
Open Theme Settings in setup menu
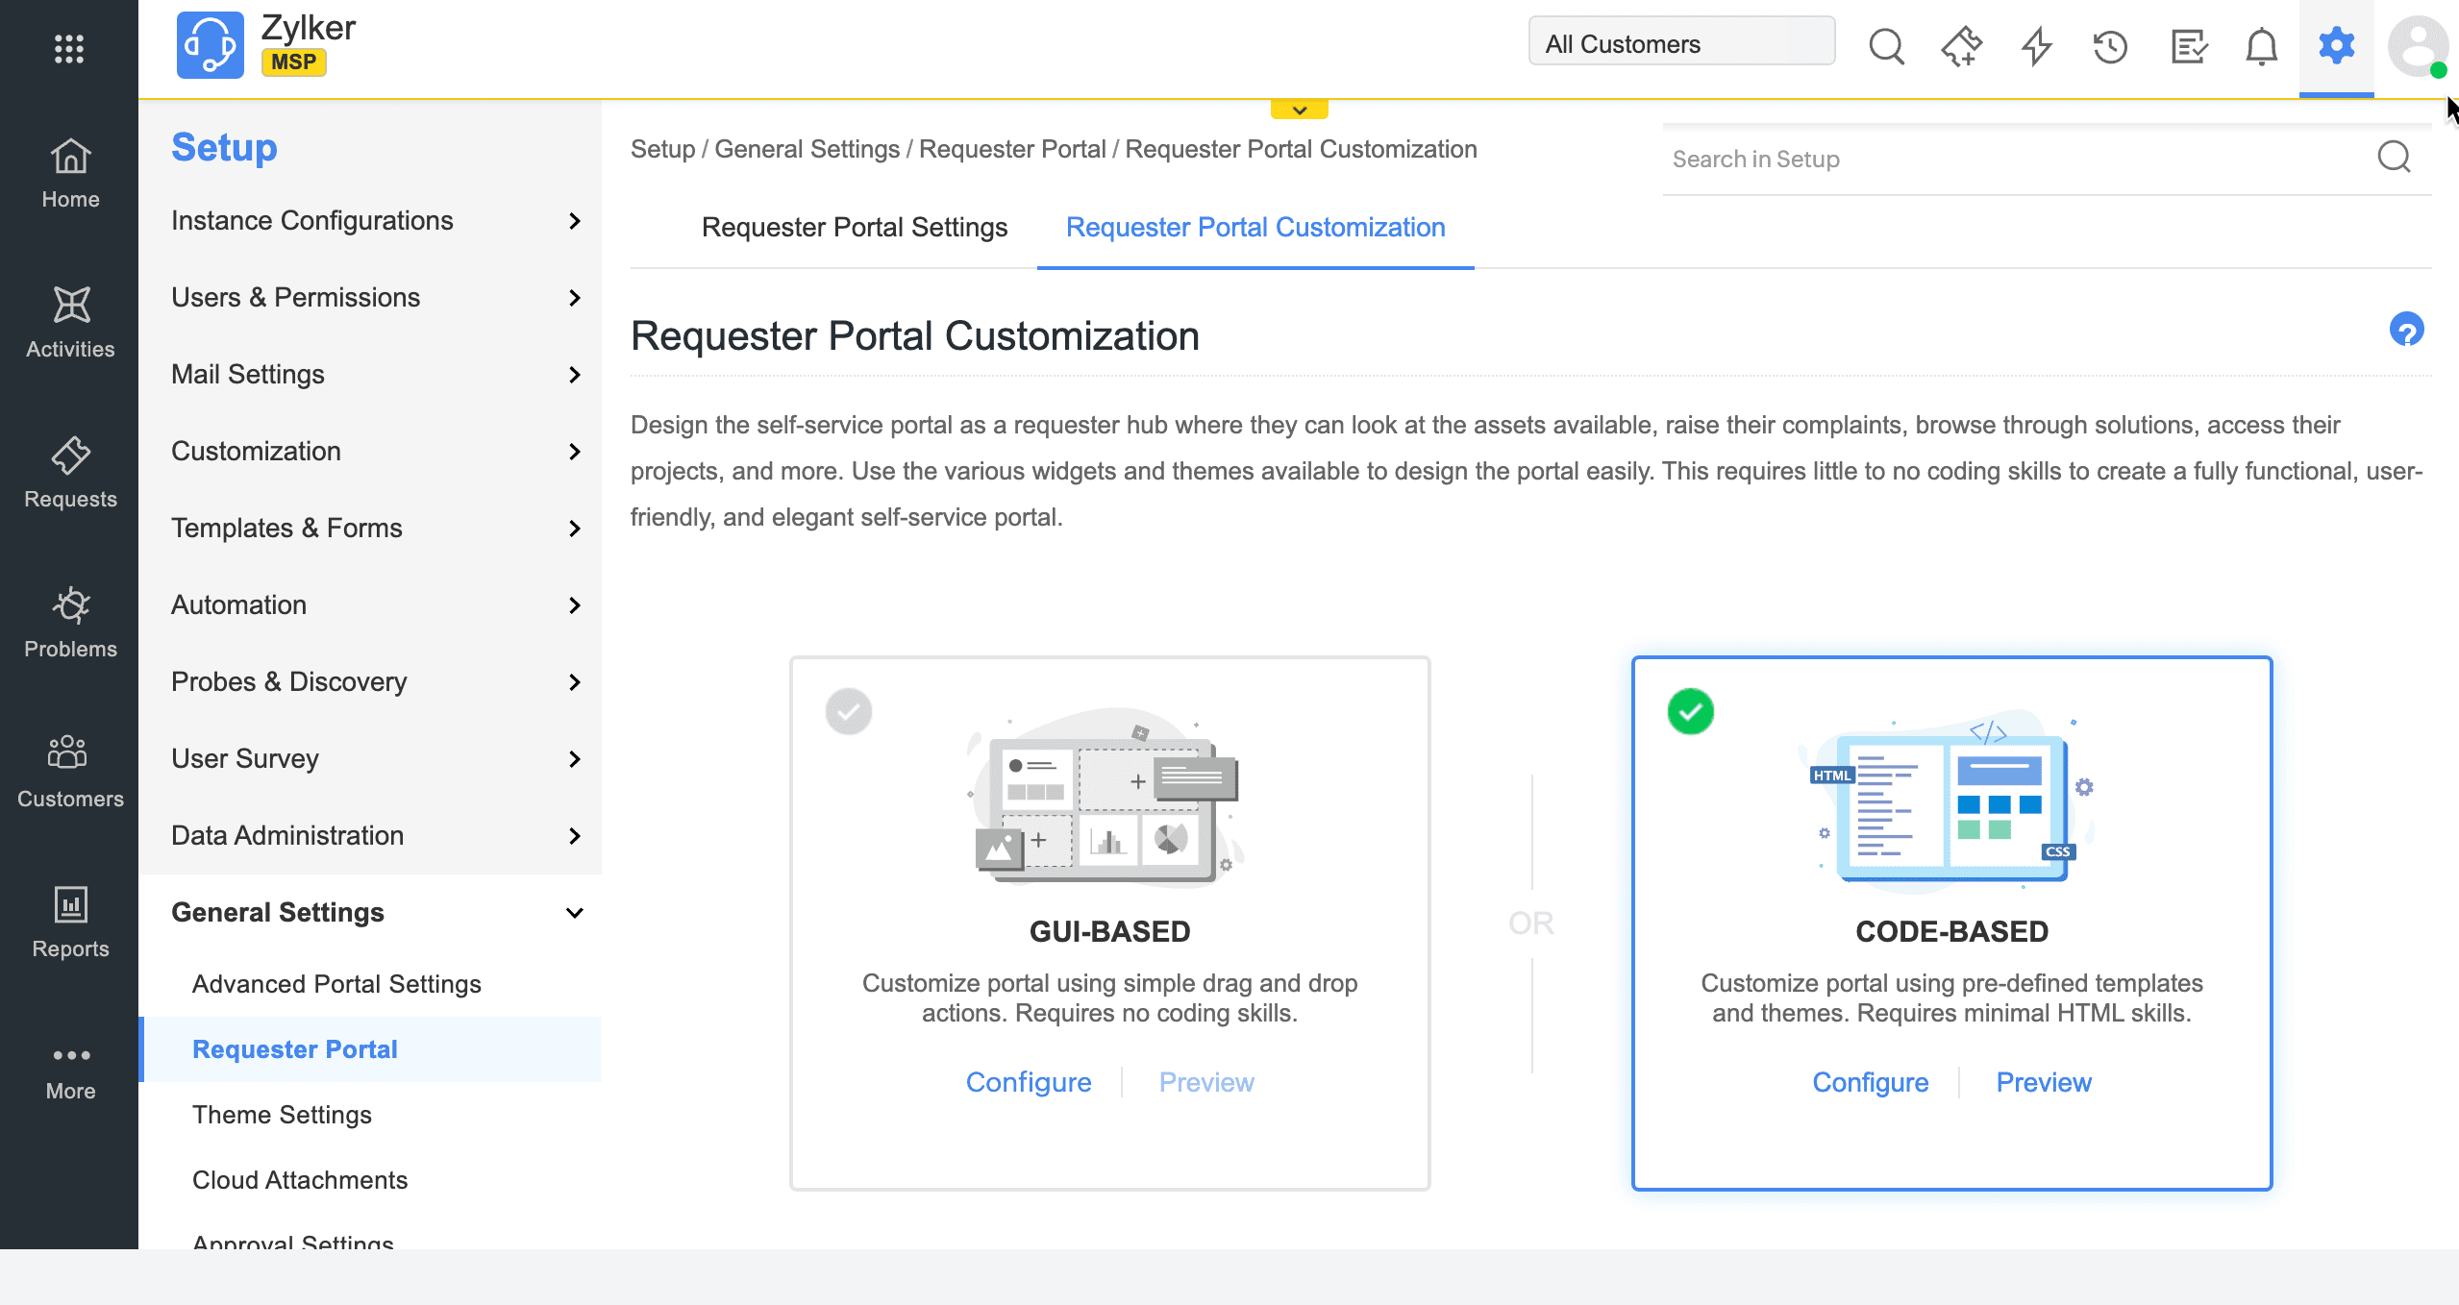pyautogui.click(x=282, y=1115)
